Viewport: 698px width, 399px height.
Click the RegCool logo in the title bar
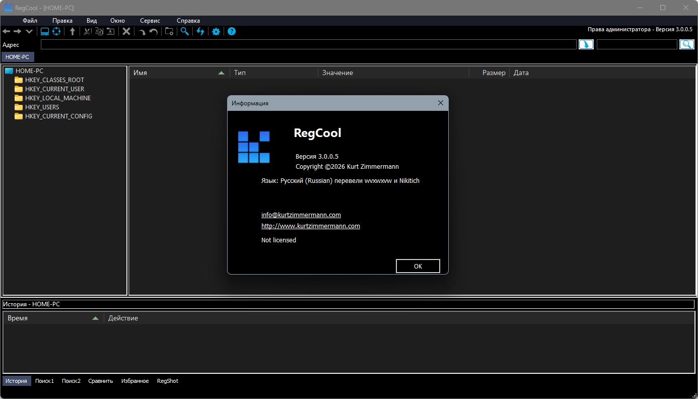(9, 8)
